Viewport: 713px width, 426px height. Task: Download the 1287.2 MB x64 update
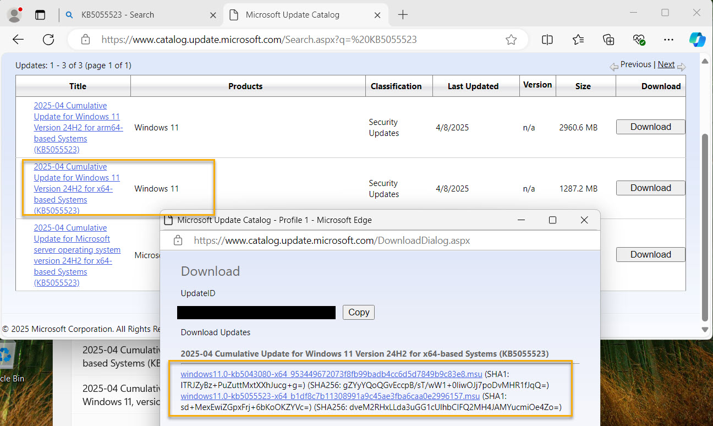click(x=650, y=188)
